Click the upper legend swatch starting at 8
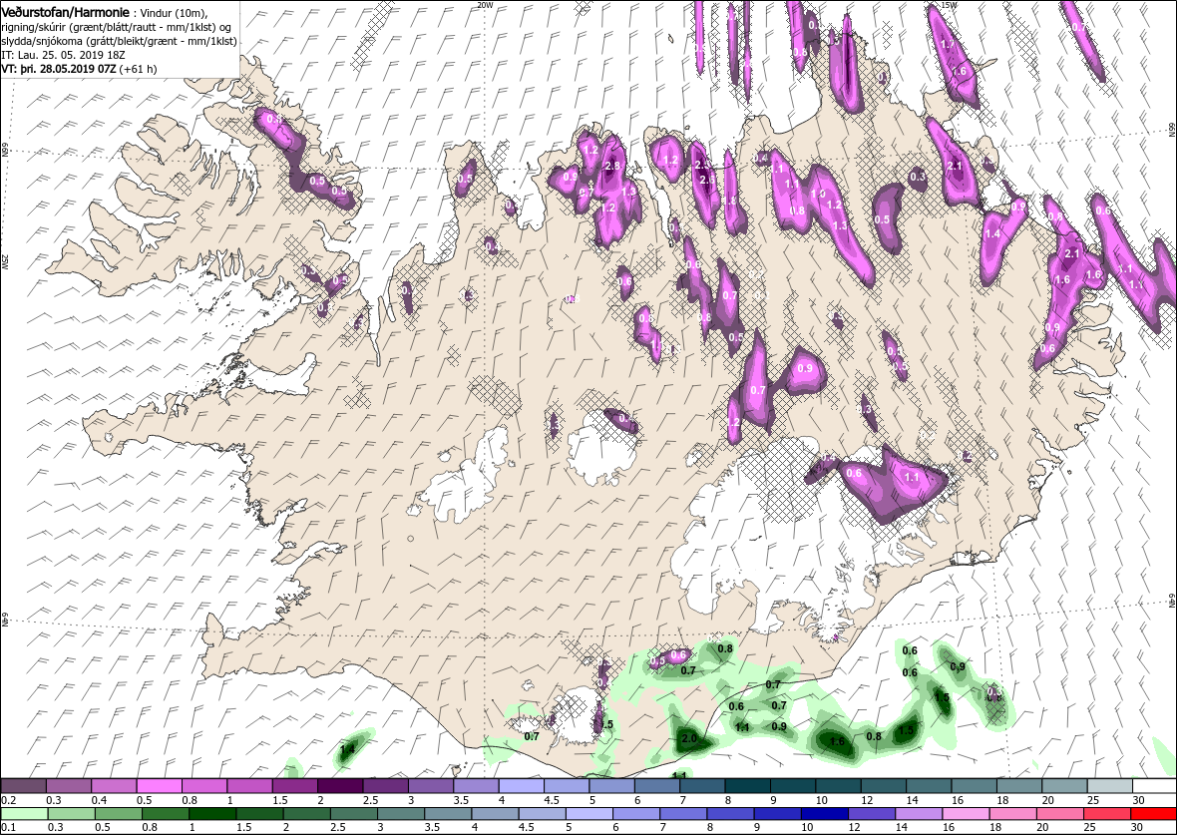1177x835 pixels. tap(748, 786)
